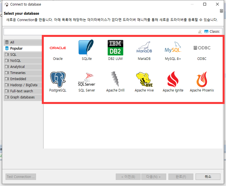226x186 pixels.
Task: Choose the SQLite database driver
Action: point(86,48)
